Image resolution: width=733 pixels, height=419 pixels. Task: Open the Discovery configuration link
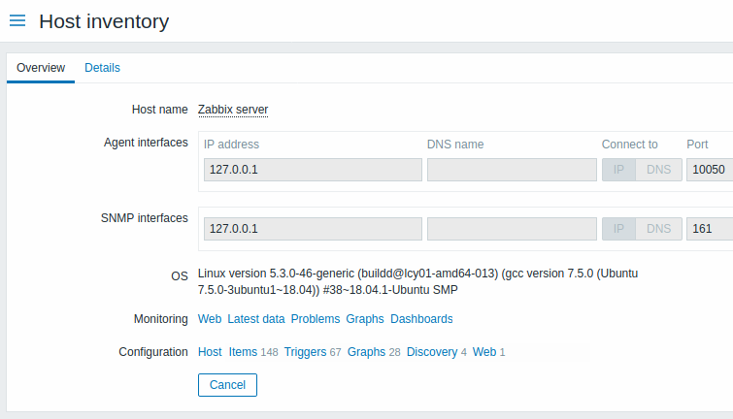point(432,352)
